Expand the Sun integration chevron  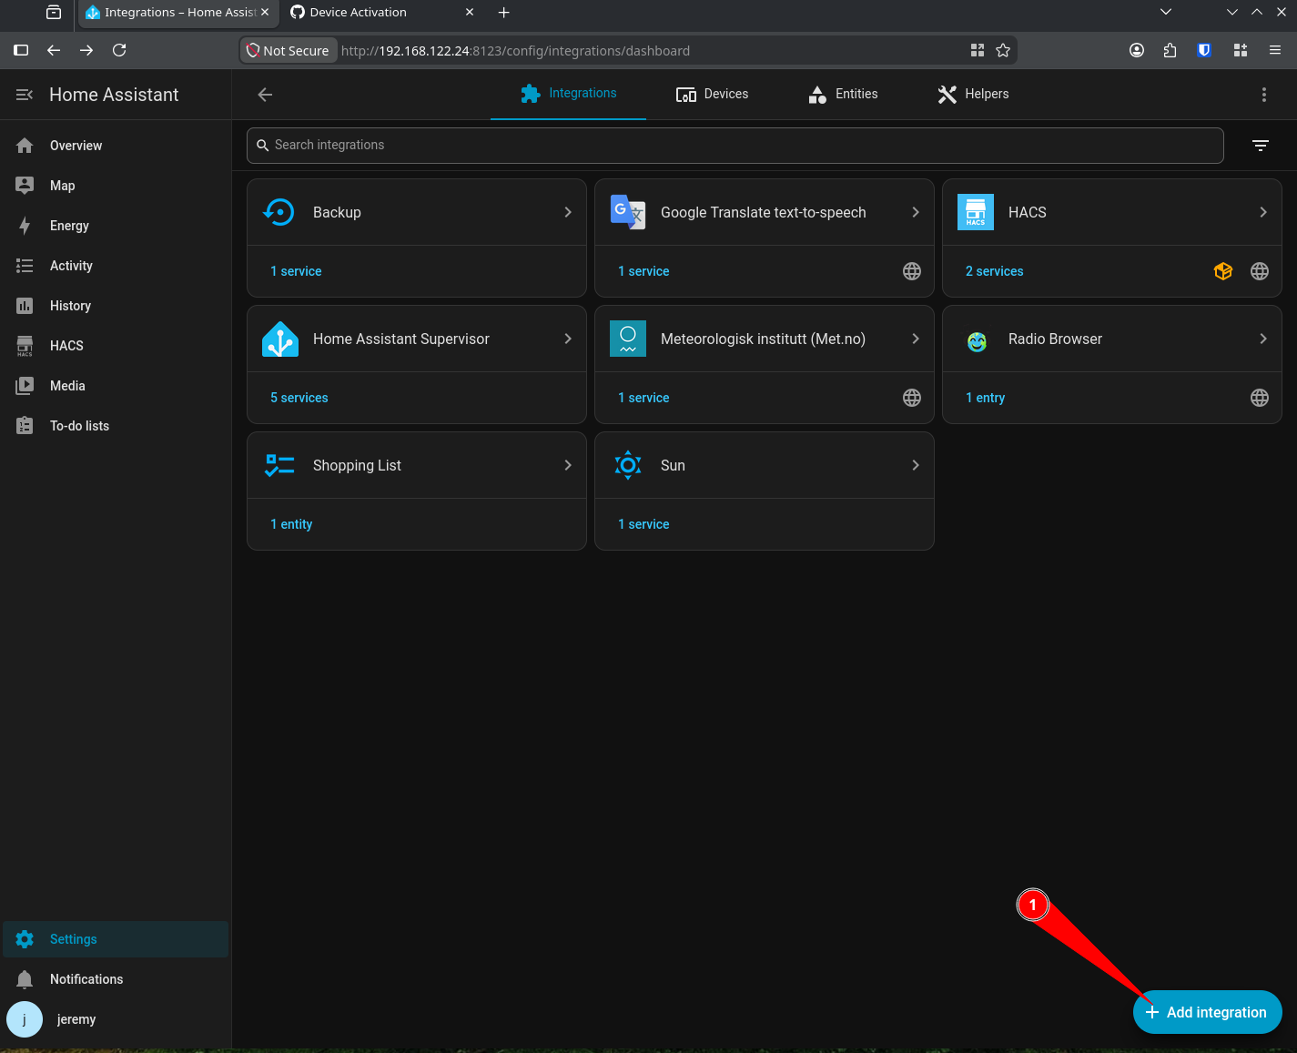[x=916, y=465]
